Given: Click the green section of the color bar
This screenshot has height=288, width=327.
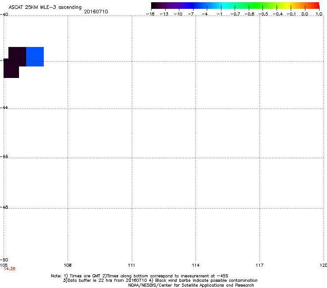Looking at the screenshot, I should (x=256, y=6).
